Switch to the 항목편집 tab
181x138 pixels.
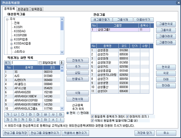click(x=37, y=9)
